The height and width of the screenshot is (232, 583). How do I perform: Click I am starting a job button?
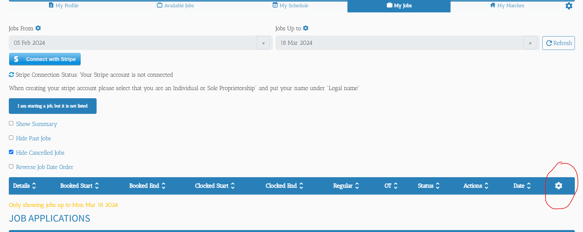[53, 106]
